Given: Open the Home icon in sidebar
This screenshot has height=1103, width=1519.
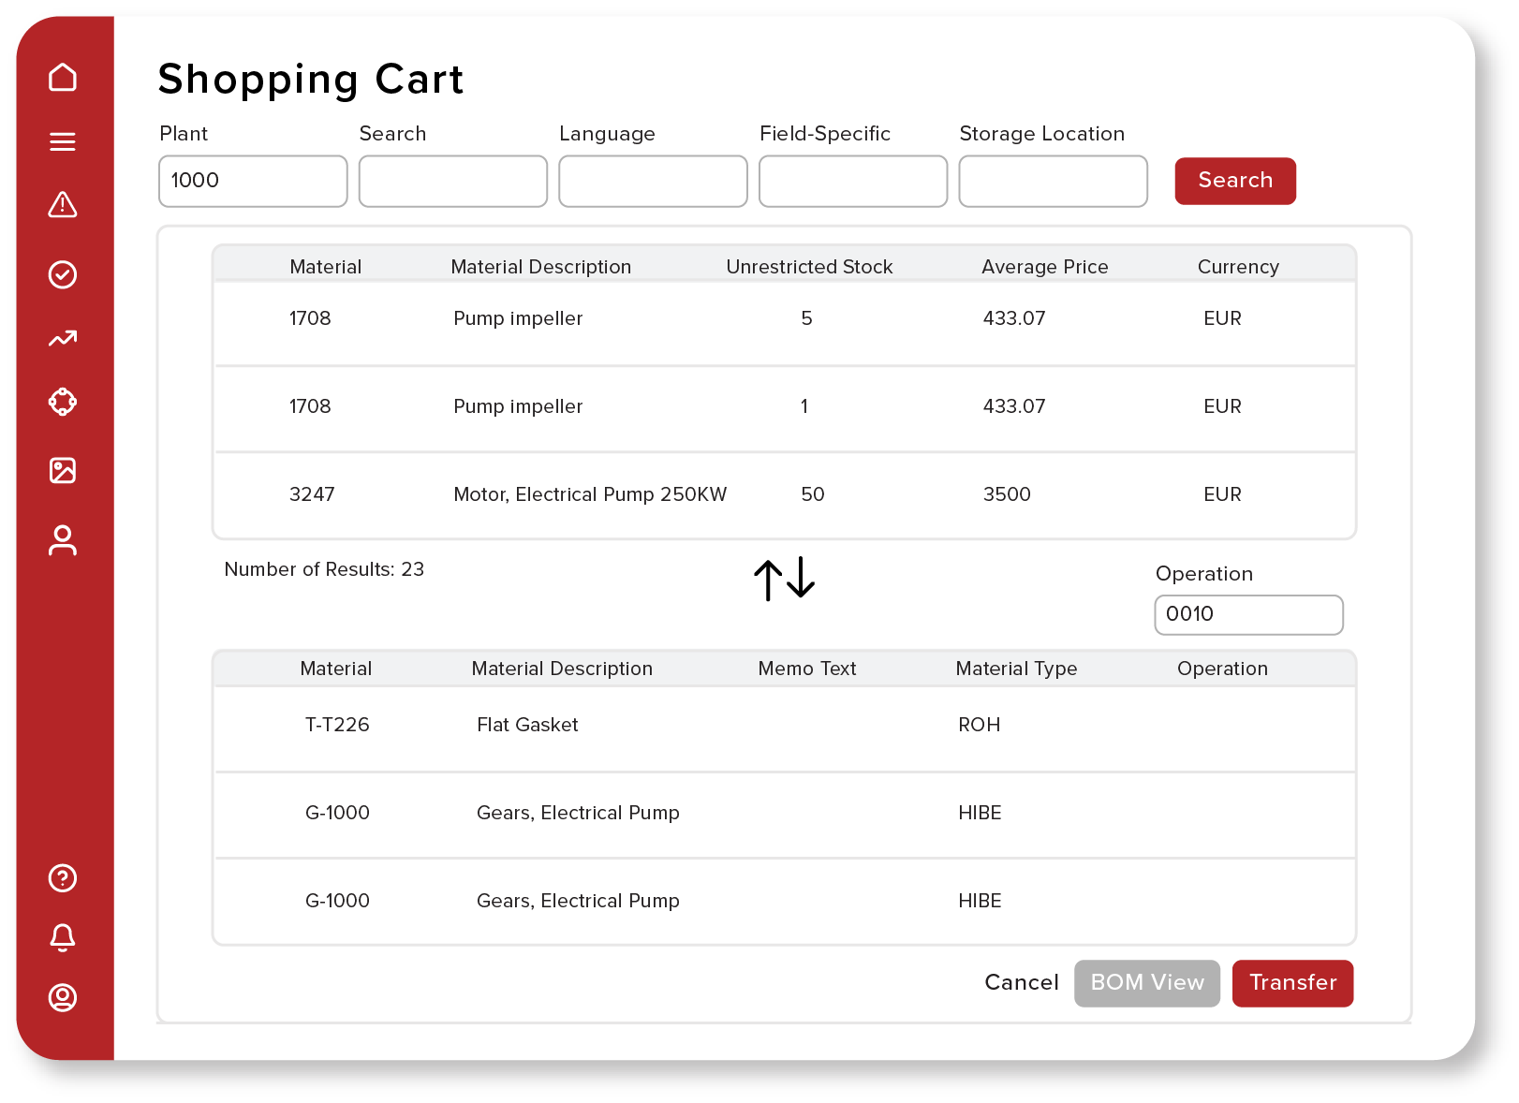Looking at the screenshot, I should 62,78.
